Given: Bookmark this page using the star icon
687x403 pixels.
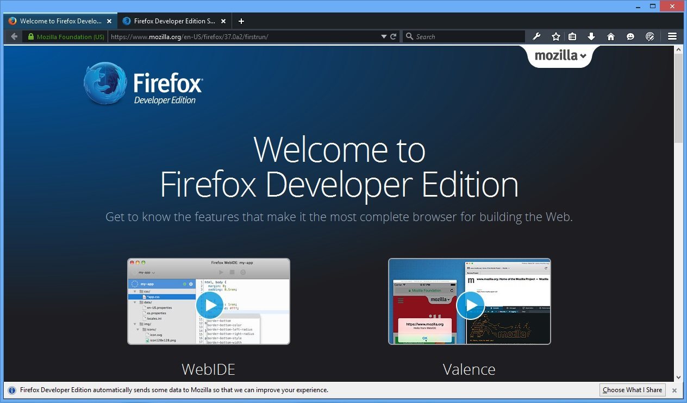Looking at the screenshot, I should tap(555, 36).
